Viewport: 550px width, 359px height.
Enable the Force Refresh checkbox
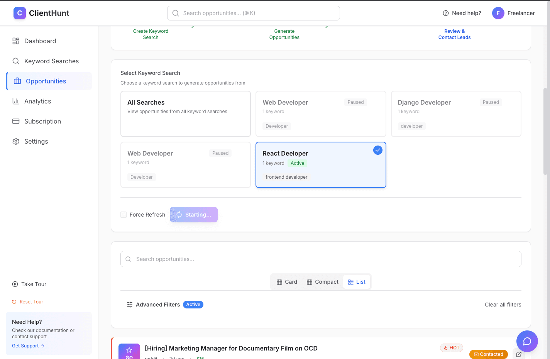click(x=124, y=214)
